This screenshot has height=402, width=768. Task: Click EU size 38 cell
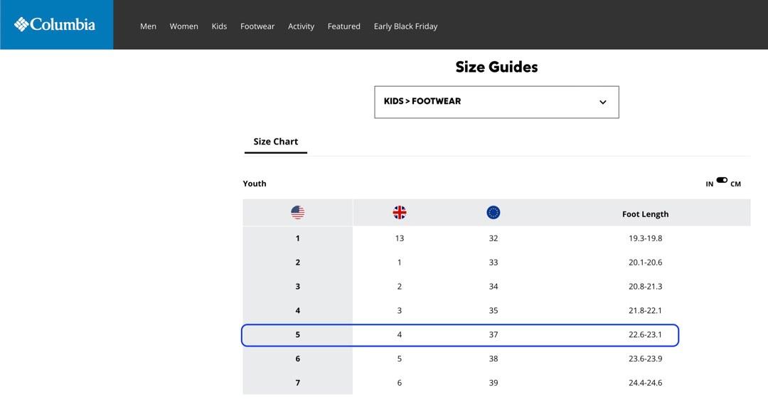tap(494, 359)
